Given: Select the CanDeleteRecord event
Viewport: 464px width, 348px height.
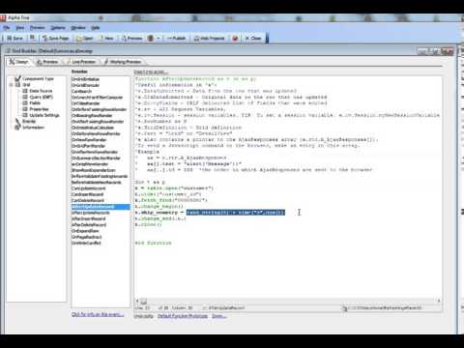Looking at the screenshot, I should click(88, 200).
